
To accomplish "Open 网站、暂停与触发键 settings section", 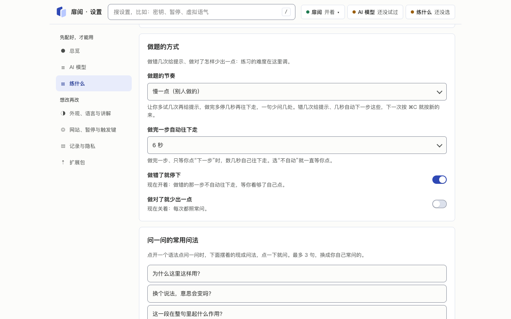I will click(x=94, y=130).
